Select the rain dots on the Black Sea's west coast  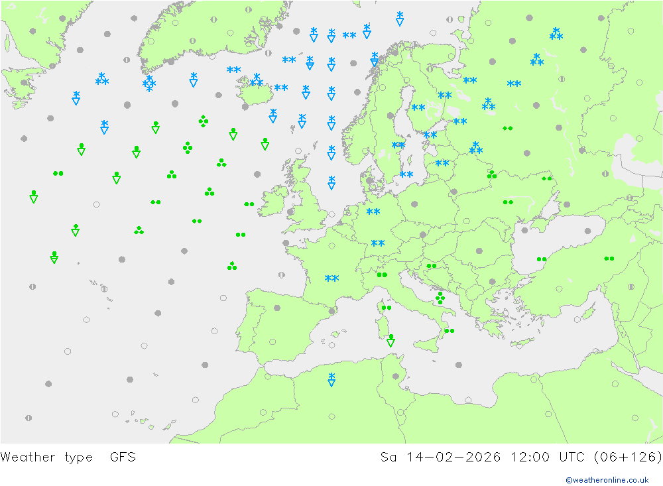(542, 259)
